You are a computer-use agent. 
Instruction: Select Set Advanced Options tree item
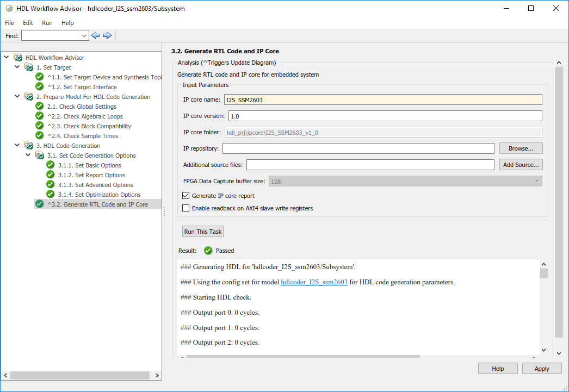(x=104, y=185)
